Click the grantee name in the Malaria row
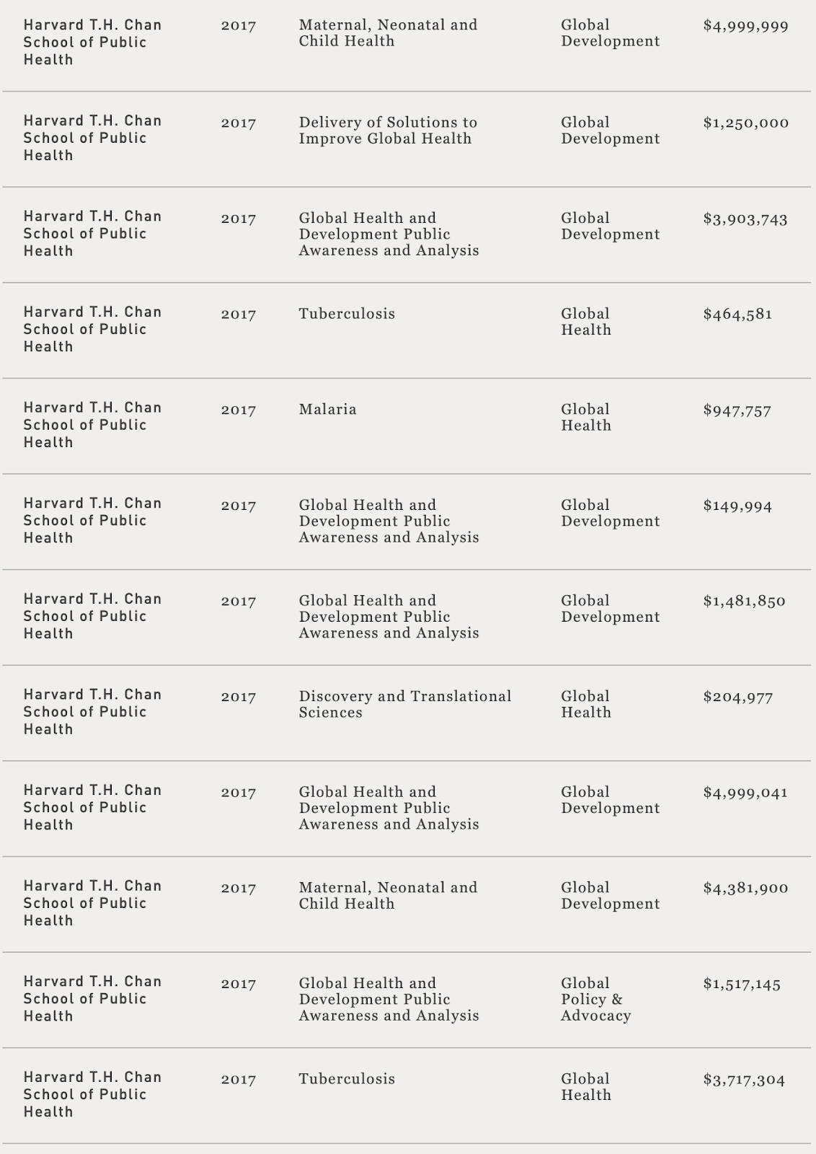This screenshot has height=1154, width=816. (92, 426)
